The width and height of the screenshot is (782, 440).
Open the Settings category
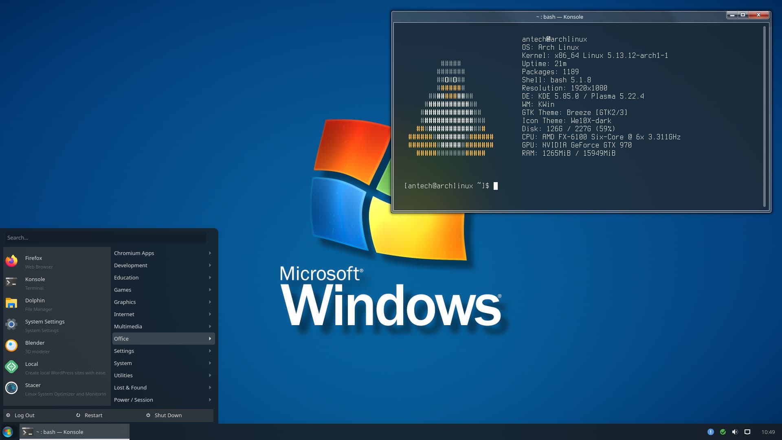[163, 351]
